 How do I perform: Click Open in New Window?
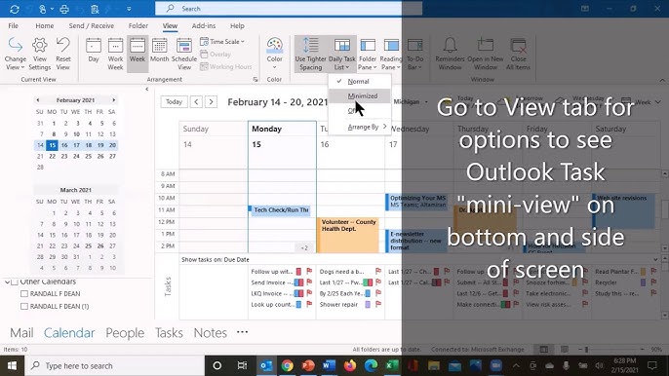pyautogui.click(x=485, y=54)
